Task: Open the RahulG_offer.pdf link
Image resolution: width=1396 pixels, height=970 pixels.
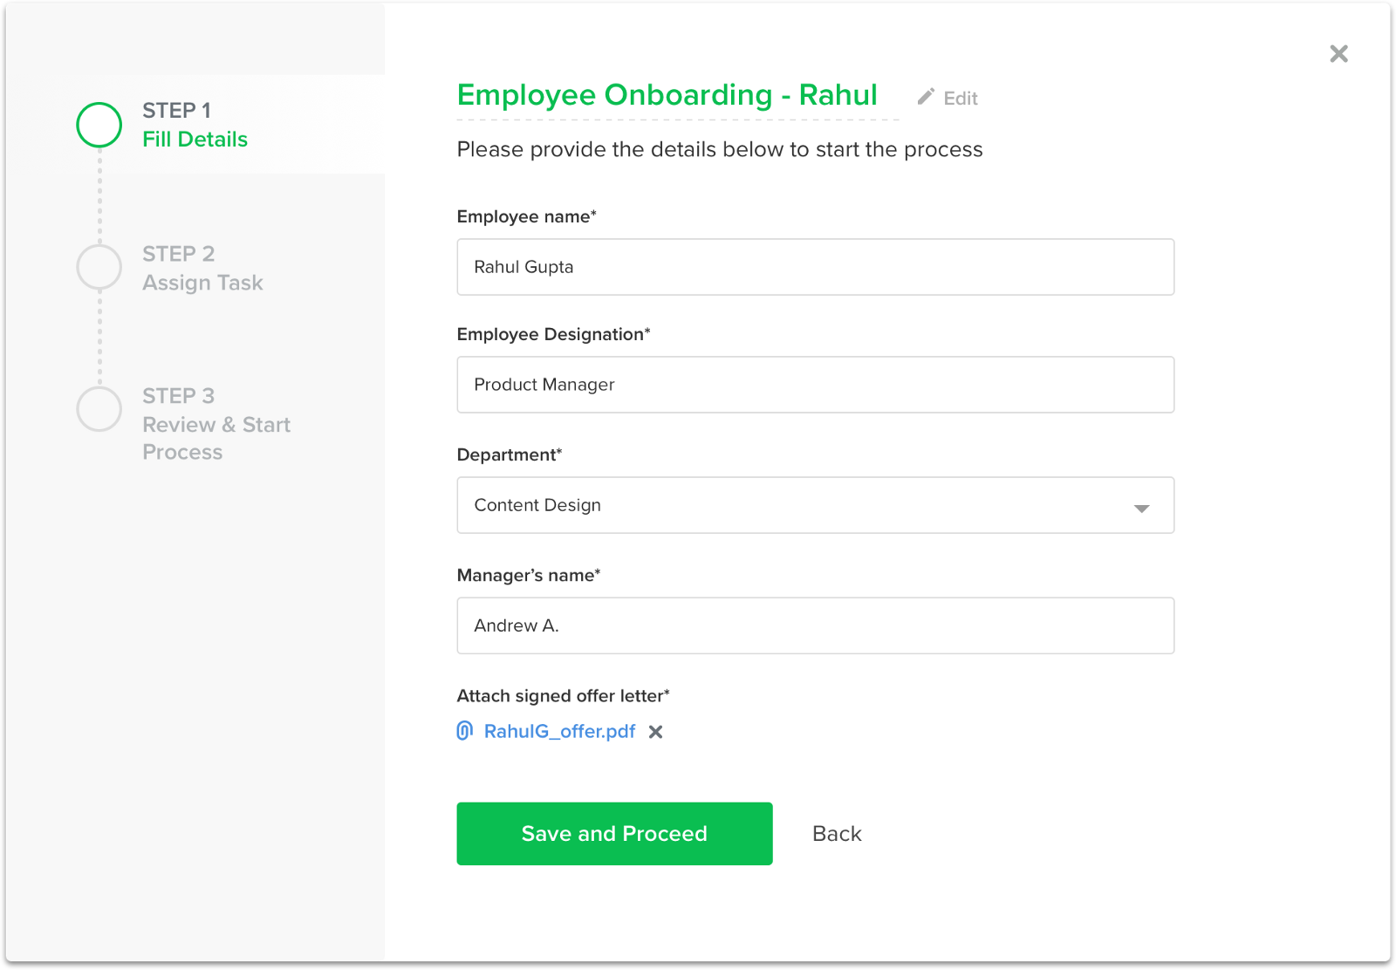Action: coord(559,732)
